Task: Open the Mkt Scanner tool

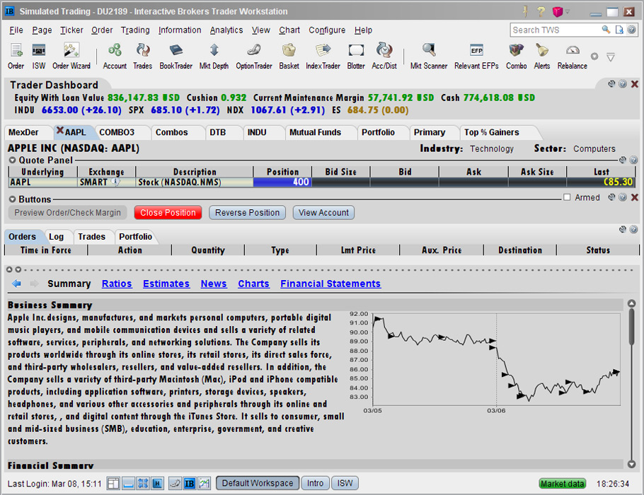Action: pos(428,57)
